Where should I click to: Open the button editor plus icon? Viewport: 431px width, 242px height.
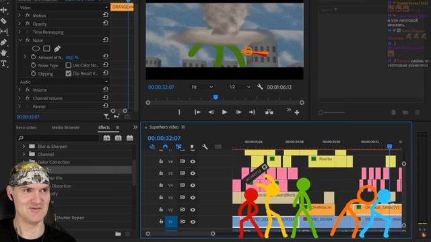click(297, 112)
